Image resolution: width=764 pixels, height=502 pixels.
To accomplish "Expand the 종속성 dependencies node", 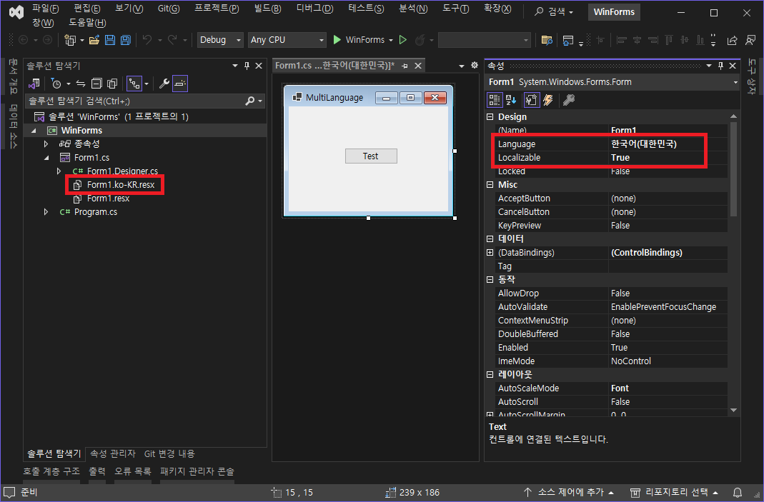I will (46, 144).
